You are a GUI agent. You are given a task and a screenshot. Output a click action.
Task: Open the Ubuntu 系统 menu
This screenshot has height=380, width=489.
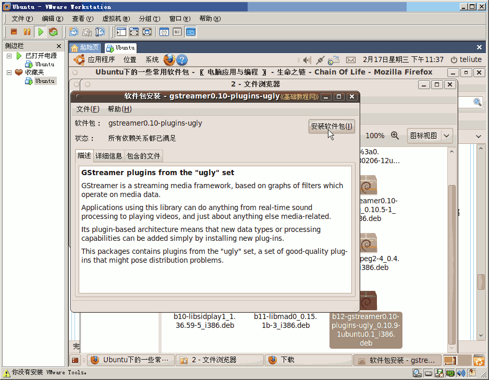pos(152,59)
